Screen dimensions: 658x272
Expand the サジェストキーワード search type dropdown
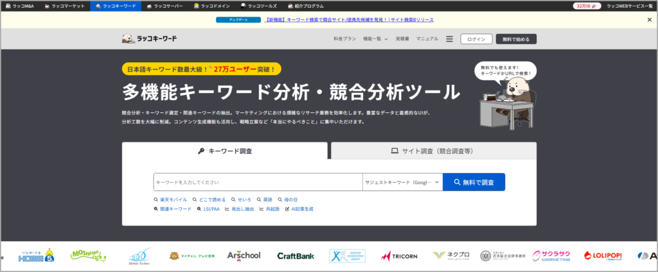click(x=402, y=183)
